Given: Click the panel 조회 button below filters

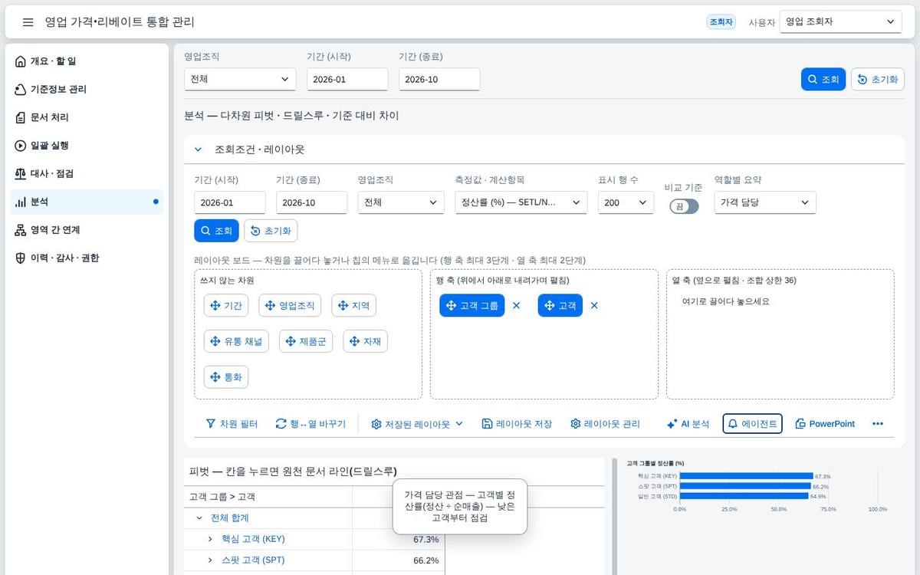Looking at the screenshot, I should tap(216, 231).
